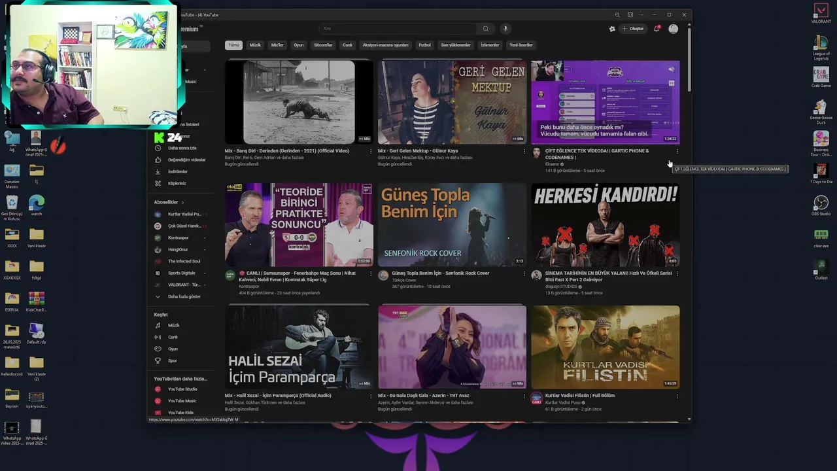This screenshot has height=471, width=837.
Task: Open options menu for Barış Diri mix
Action: (371, 151)
